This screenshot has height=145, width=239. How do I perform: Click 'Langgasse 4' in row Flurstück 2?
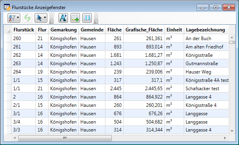click(x=206, y=97)
